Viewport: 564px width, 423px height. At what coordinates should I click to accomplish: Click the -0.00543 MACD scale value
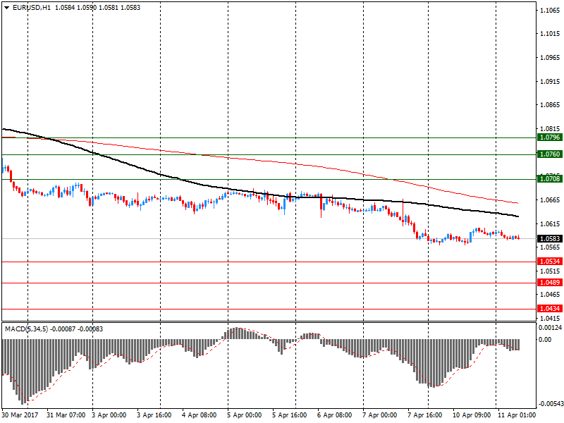549,404
